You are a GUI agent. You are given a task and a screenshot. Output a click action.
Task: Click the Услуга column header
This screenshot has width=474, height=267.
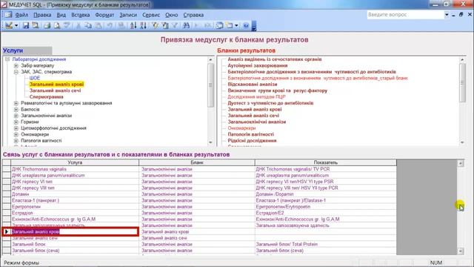coord(75,162)
